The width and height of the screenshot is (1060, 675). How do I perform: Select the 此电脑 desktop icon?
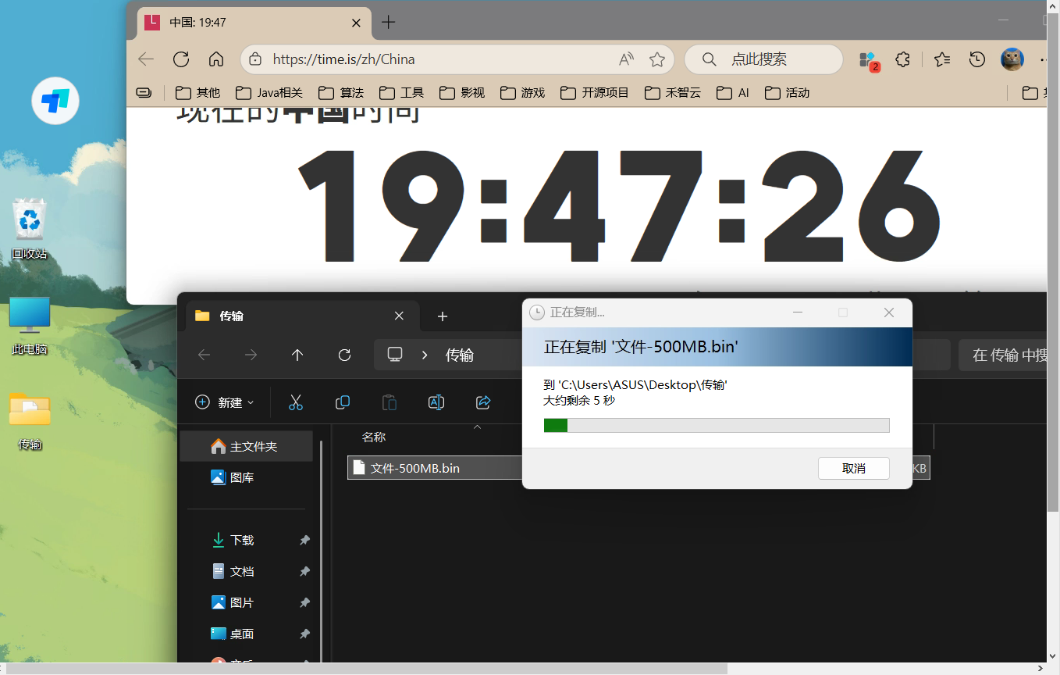coord(30,326)
